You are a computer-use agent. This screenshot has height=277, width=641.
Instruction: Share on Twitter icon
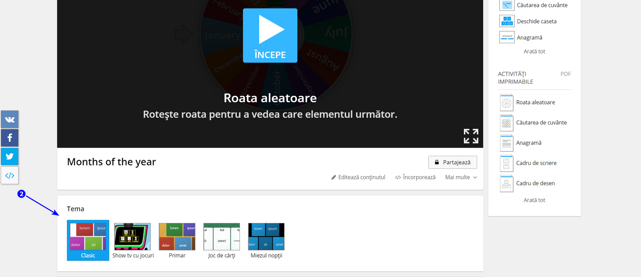[10, 156]
